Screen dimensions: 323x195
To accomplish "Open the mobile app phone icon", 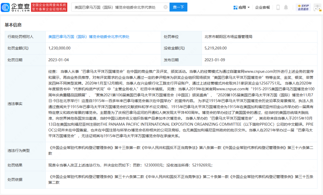I will pyautogui.click(x=278, y=7).
